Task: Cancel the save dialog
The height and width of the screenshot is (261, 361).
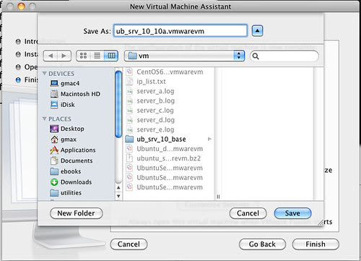Action: tap(248, 213)
